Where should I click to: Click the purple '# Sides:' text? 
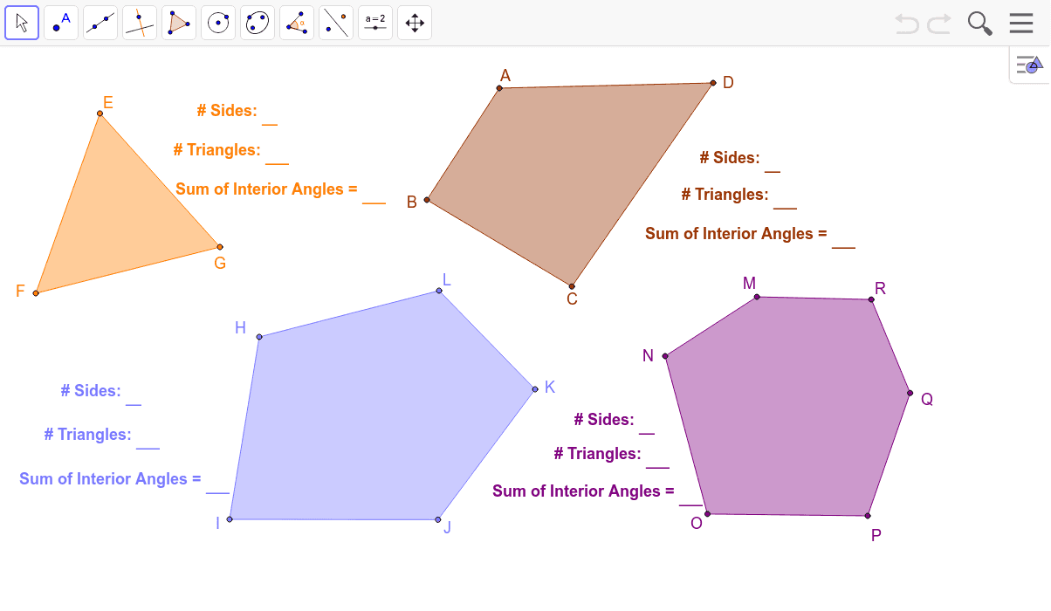pyautogui.click(x=604, y=420)
